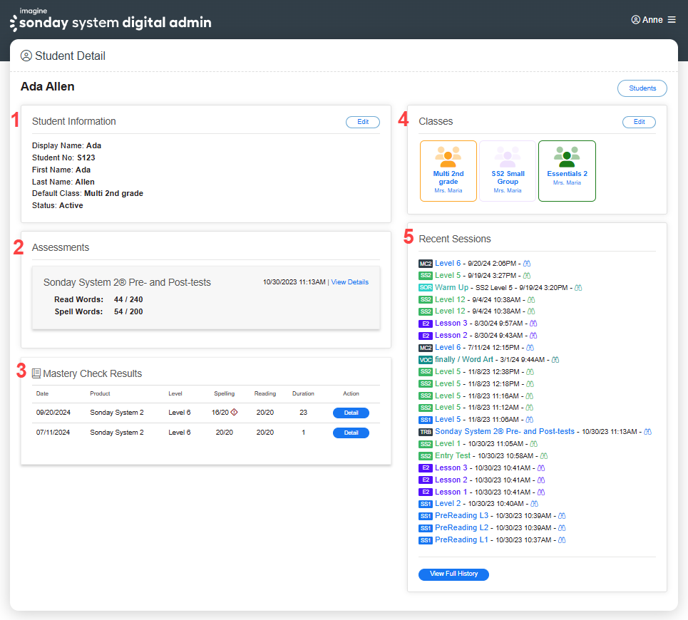The width and height of the screenshot is (688, 620).
Task: Click the Reading column header
Action: 265,394
